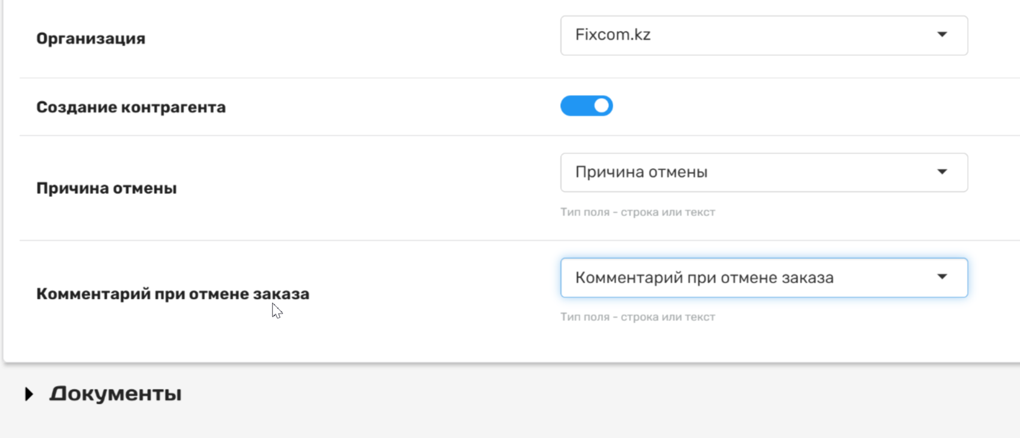1020x438 pixels.
Task: Open the Организация dropdown showing Fixcom.kz
Action: (763, 35)
